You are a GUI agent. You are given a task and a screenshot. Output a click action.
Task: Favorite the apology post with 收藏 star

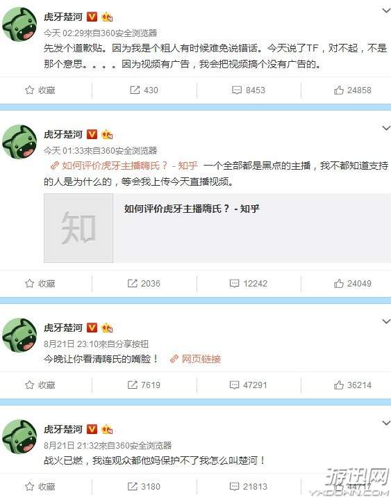point(40,90)
